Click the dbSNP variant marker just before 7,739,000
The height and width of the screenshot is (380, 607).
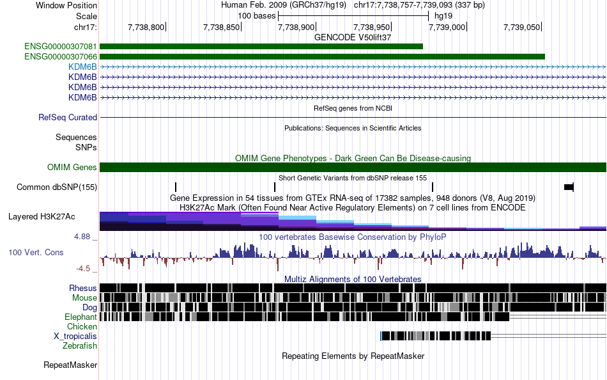click(x=433, y=187)
